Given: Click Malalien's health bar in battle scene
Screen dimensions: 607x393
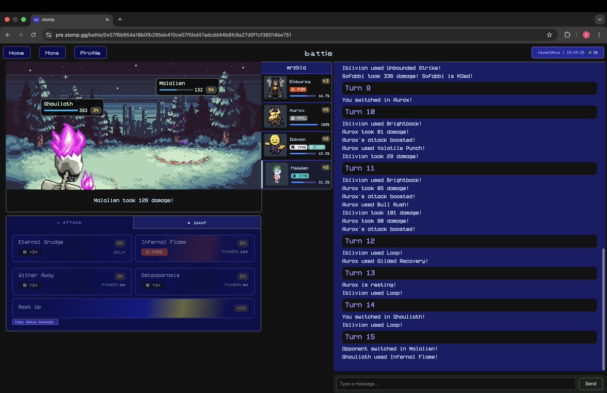Looking at the screenshot, I should click(x=176, y=90).
